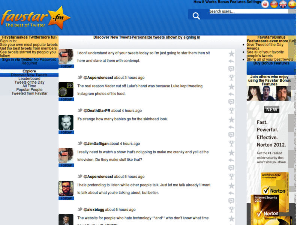Open 'Personalize tweets shown by signing in' link
300x225 pixels.
(x=166, y=37)
